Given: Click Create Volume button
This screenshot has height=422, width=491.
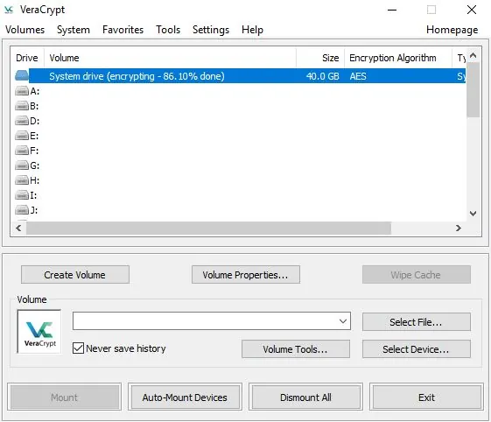Looking at the screenshot, I should pyautogui.click(x=75, y=275).
